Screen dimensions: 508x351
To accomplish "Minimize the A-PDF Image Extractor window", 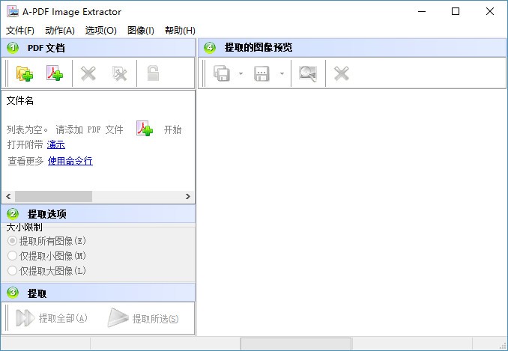I will 422,12.
